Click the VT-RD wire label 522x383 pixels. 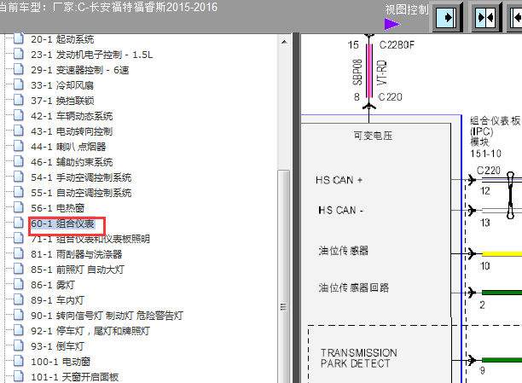click(x=382, y=73)
